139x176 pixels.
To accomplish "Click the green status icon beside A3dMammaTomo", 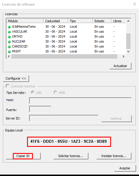I will point(9,27).
